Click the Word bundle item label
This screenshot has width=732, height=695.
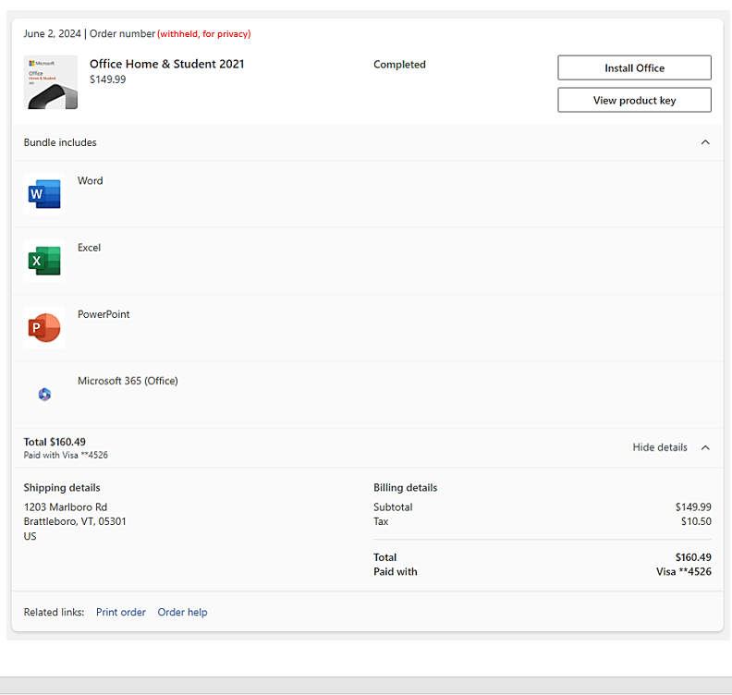[90, 180]
